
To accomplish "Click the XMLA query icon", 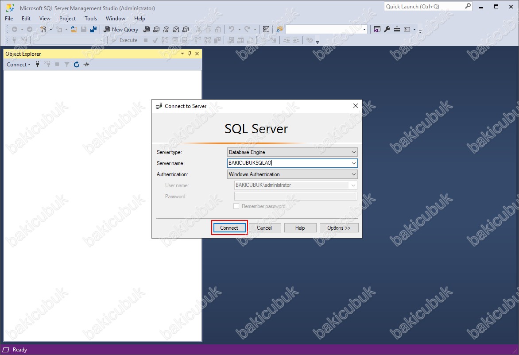I will 176,30.
